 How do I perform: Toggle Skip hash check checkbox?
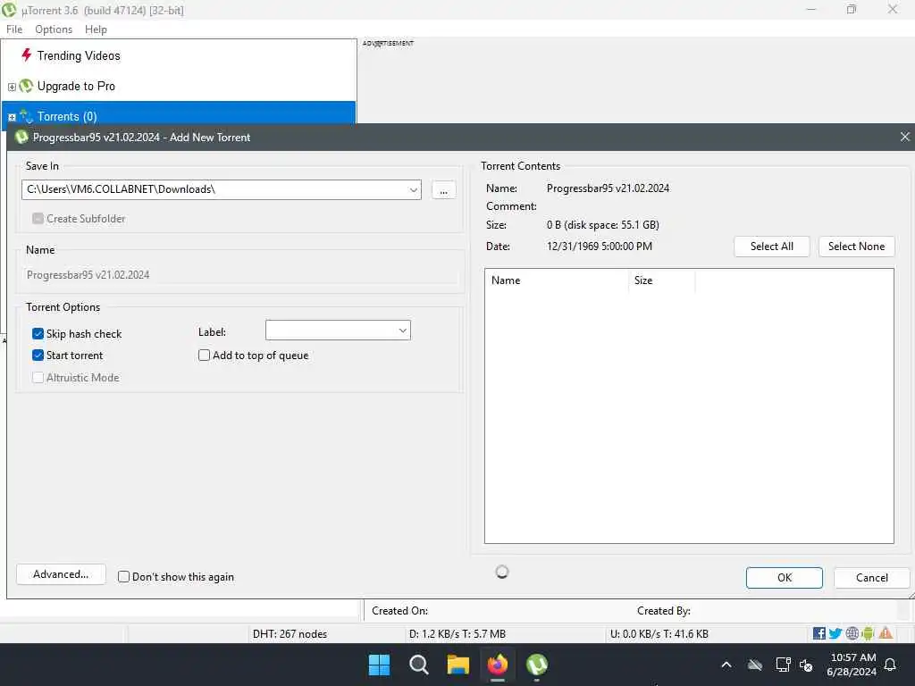click(x=38, y=334)
